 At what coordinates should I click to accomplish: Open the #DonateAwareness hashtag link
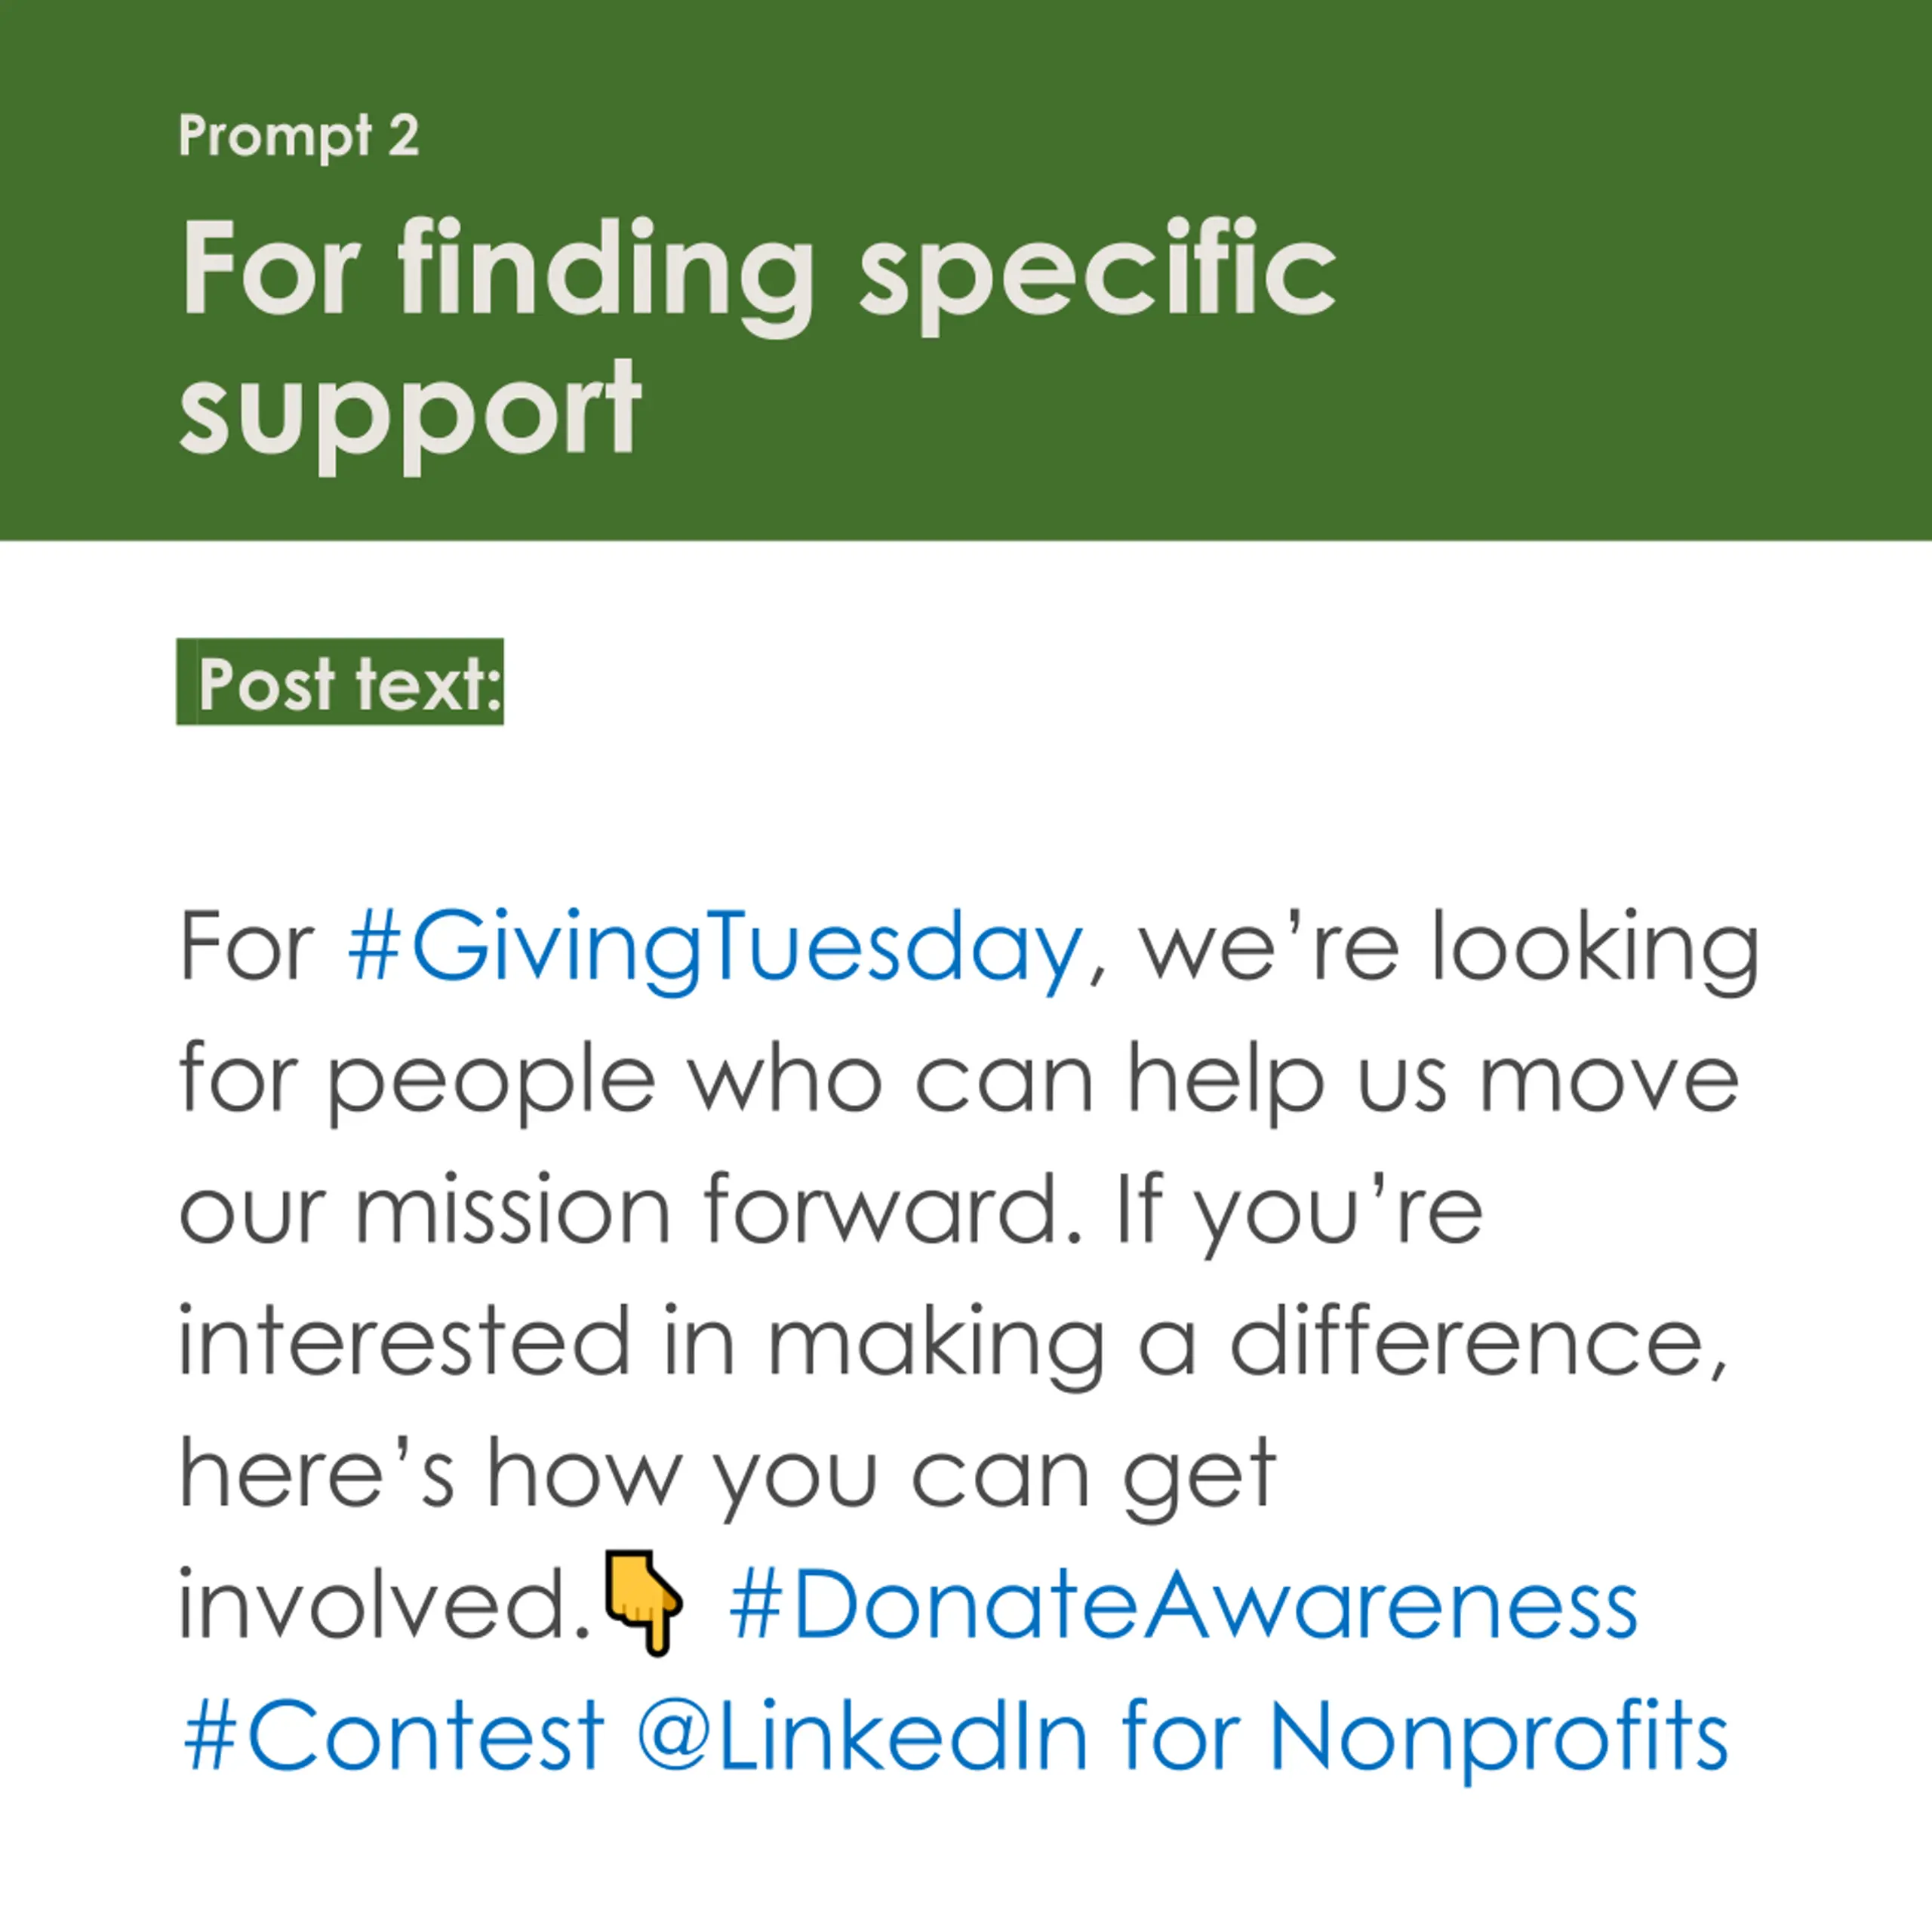1183,1605
